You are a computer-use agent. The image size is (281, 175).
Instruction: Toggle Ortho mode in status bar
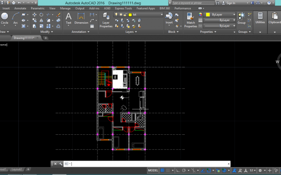(178, 170)
